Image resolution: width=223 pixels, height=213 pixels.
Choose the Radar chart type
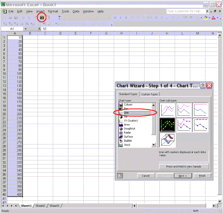pyautogui.click(x=127, y=133)
